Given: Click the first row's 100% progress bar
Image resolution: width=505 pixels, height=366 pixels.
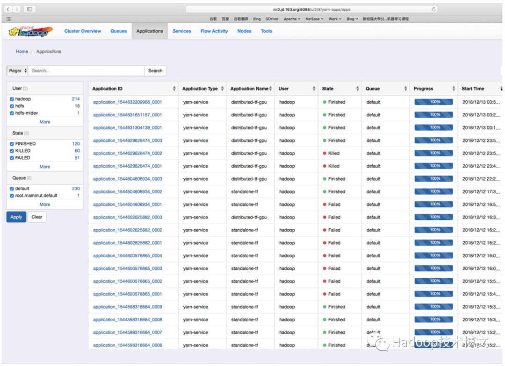Looking at the screenshot, I should (433, 102).
